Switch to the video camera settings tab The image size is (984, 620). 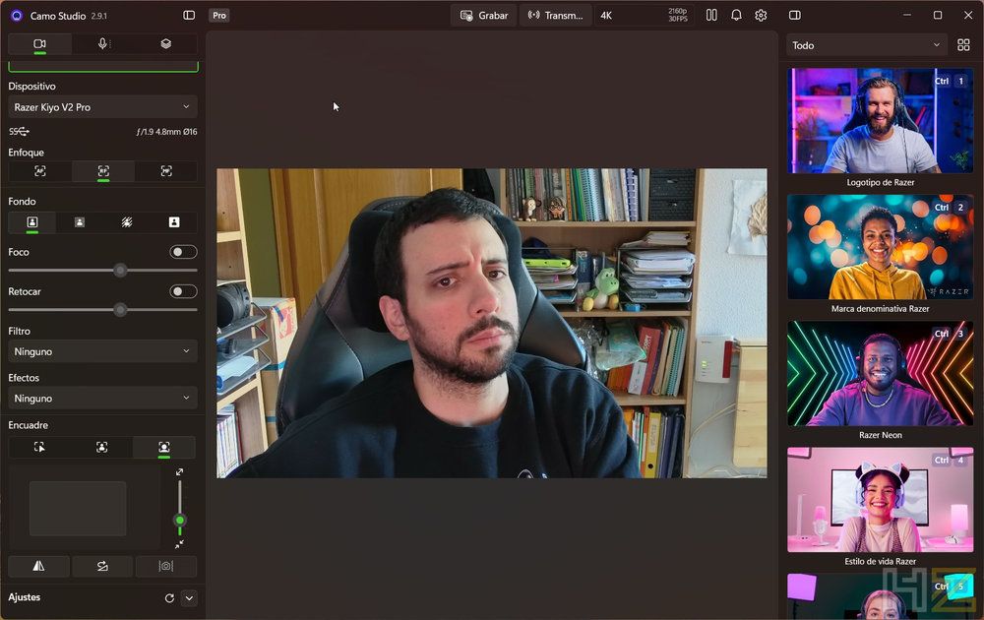[x=39, y=44]
